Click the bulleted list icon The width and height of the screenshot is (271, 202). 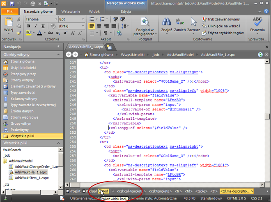92,19
